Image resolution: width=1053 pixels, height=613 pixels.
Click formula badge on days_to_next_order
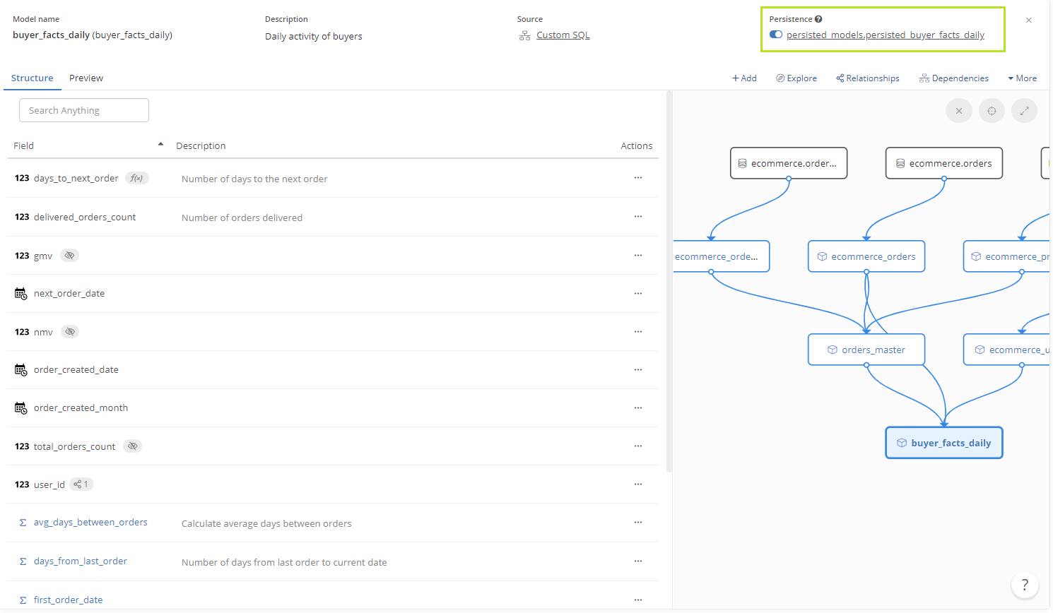(x=137, y=178)
